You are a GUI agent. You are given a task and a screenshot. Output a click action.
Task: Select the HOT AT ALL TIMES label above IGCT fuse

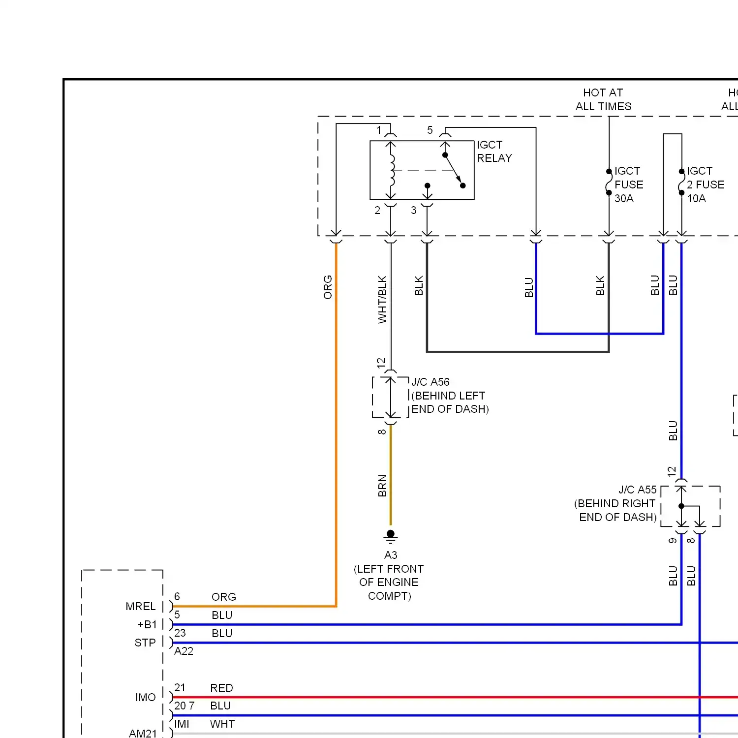[x=603, y=99]
